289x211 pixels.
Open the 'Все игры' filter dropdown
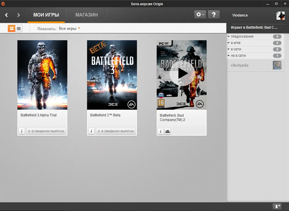(69, 28)
